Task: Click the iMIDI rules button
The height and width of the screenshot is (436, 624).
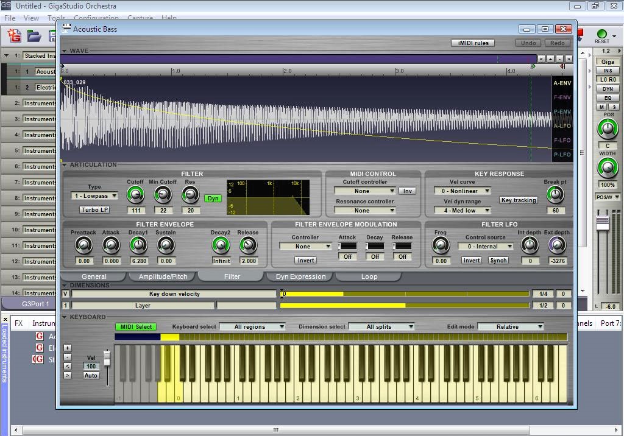Action: tap(473, 43)
